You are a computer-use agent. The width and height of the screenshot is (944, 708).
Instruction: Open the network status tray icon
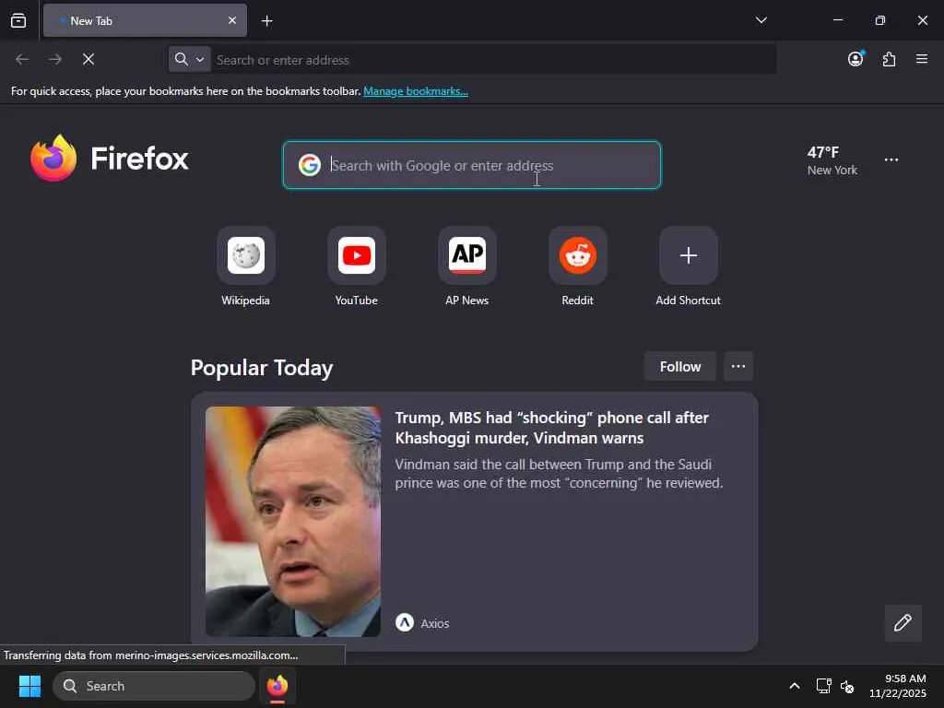click(x=823, y=686)
